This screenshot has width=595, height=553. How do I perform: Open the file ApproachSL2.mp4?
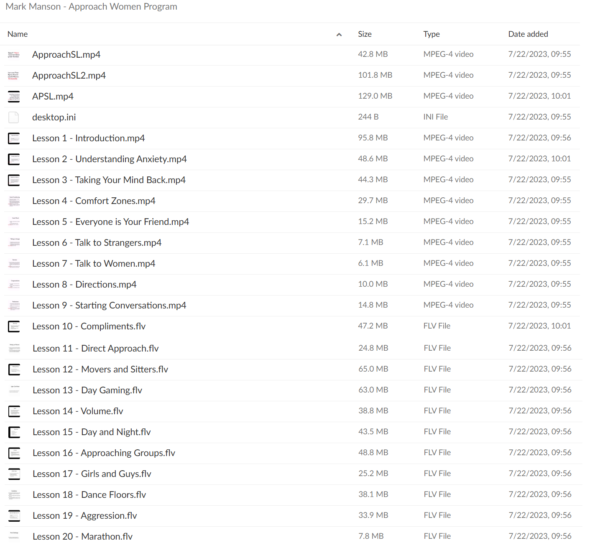(x=69, y=76)
